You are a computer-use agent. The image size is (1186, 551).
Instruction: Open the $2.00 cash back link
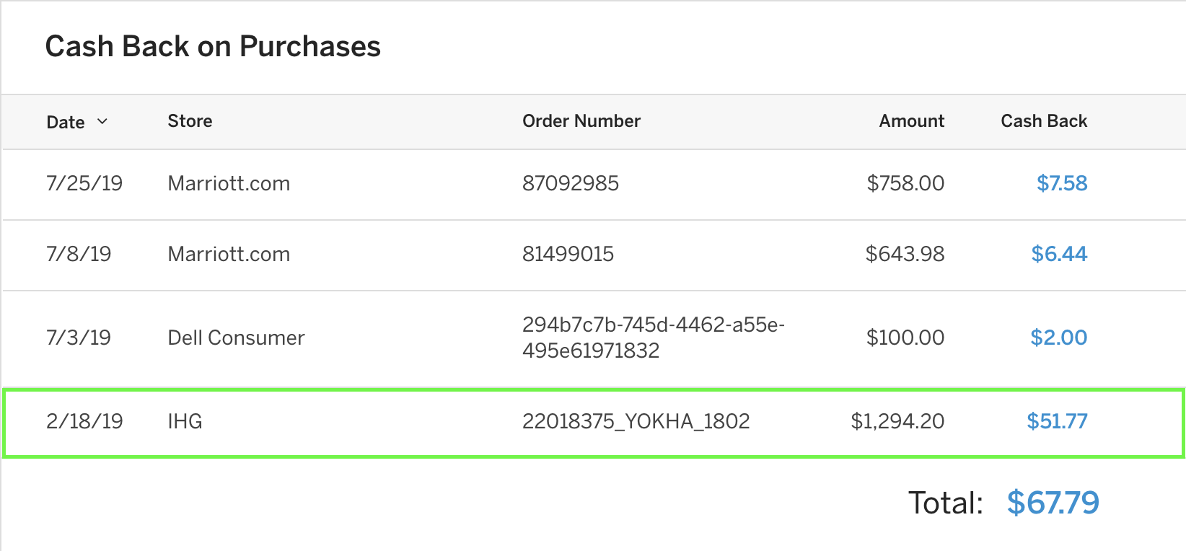coord(1058,338)
